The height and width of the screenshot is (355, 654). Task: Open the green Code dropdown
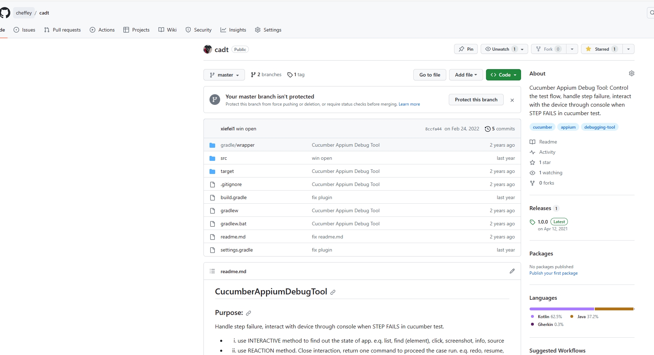point(503,75)
